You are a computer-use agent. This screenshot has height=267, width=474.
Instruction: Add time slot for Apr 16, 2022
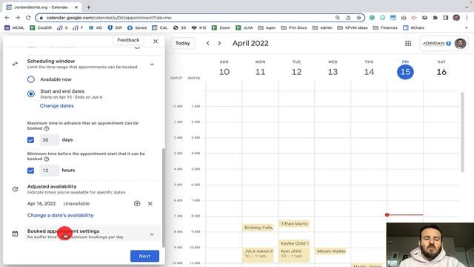click(x=137, y=203)
